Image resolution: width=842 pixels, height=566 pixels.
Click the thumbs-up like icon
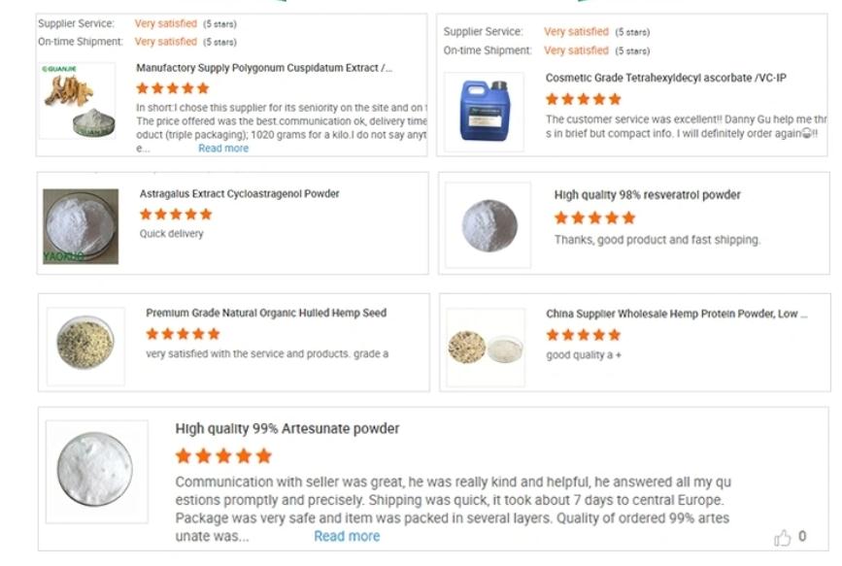[x=783, y=538]
